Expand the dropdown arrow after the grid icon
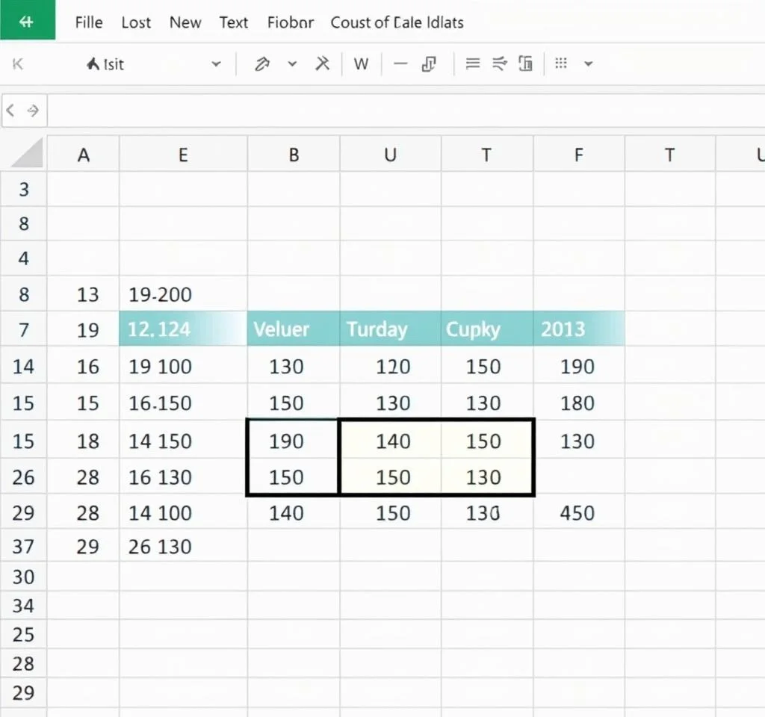The height and width of the screenshot is (717, 765). tap(588, 64)
